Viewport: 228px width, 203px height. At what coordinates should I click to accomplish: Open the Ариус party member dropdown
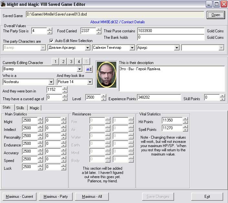[177, 48]
